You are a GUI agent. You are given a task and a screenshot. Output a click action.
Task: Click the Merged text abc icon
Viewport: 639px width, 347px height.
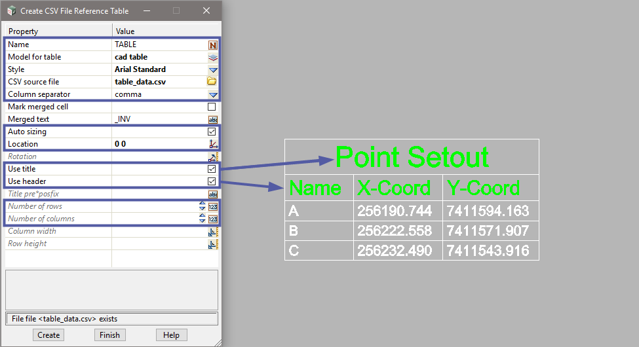(x=212, y=119)
